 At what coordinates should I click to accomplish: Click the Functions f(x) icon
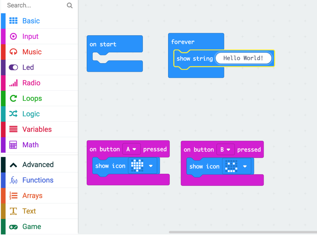click(13, 180)
